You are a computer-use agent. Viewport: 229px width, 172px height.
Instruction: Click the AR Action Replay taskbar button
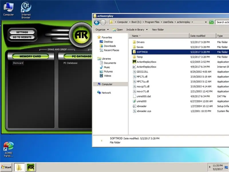click(x=31, y=167)
